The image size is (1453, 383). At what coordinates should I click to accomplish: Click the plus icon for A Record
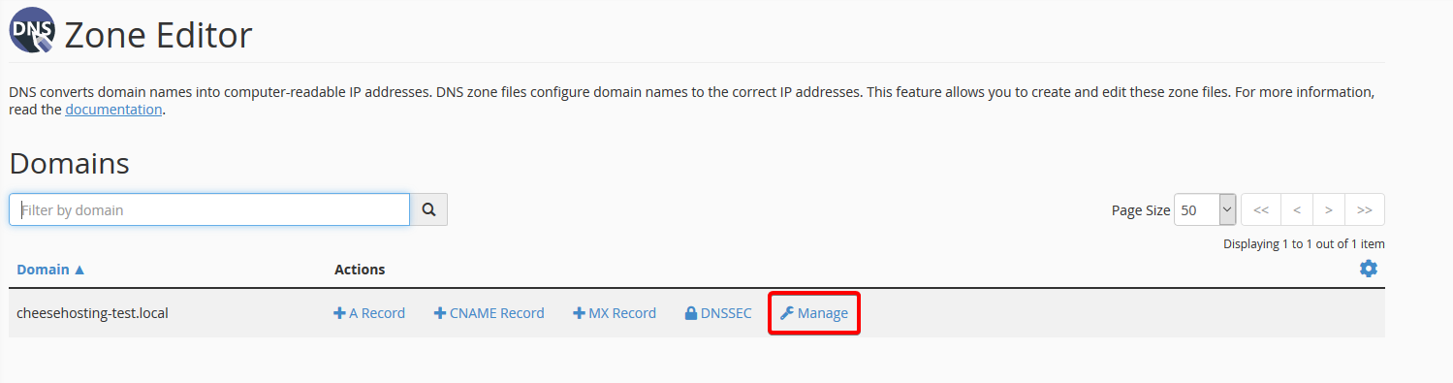[339, 313]
